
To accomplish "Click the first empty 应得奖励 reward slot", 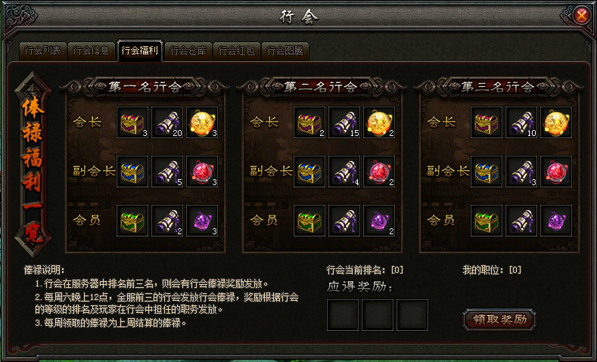I will coord(343,315).
